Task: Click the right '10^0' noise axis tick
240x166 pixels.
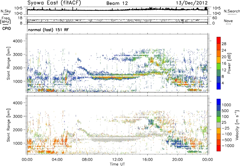Action: click(x=217, y=13)
